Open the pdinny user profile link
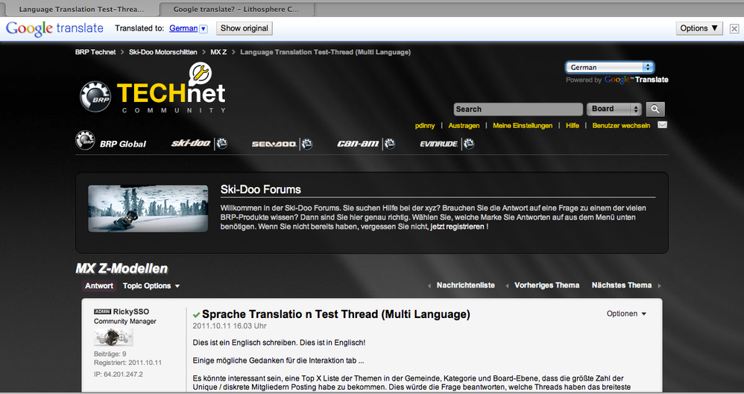 (425, 126)
